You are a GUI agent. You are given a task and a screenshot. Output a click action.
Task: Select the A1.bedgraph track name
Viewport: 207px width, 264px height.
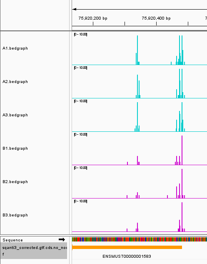15,48
